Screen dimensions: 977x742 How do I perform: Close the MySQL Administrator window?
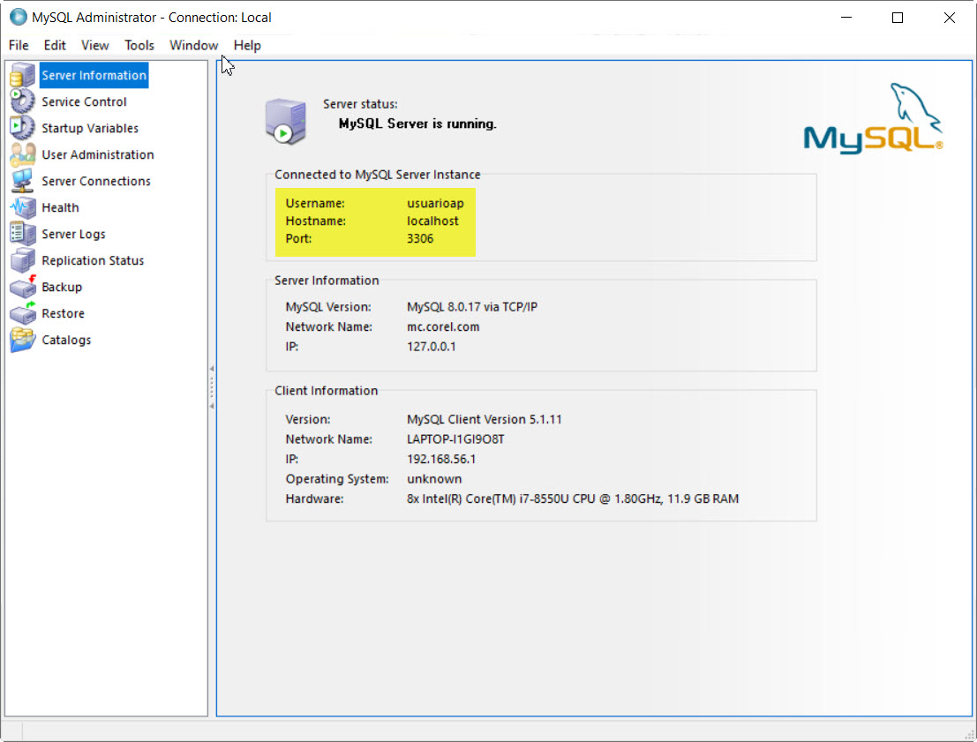point(949,18)
